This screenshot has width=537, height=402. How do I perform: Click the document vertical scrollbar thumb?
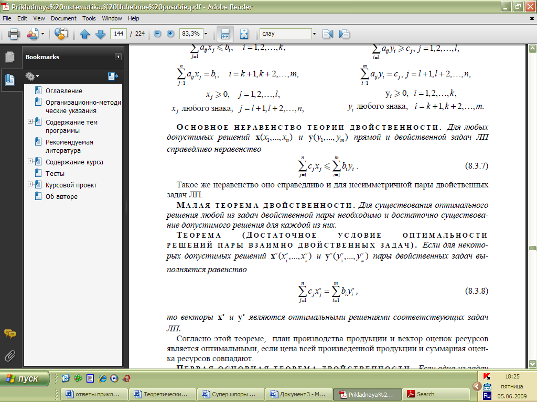point(532,248)
